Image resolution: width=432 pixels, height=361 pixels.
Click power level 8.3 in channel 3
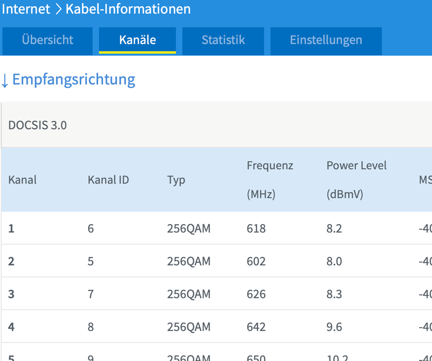334,294
